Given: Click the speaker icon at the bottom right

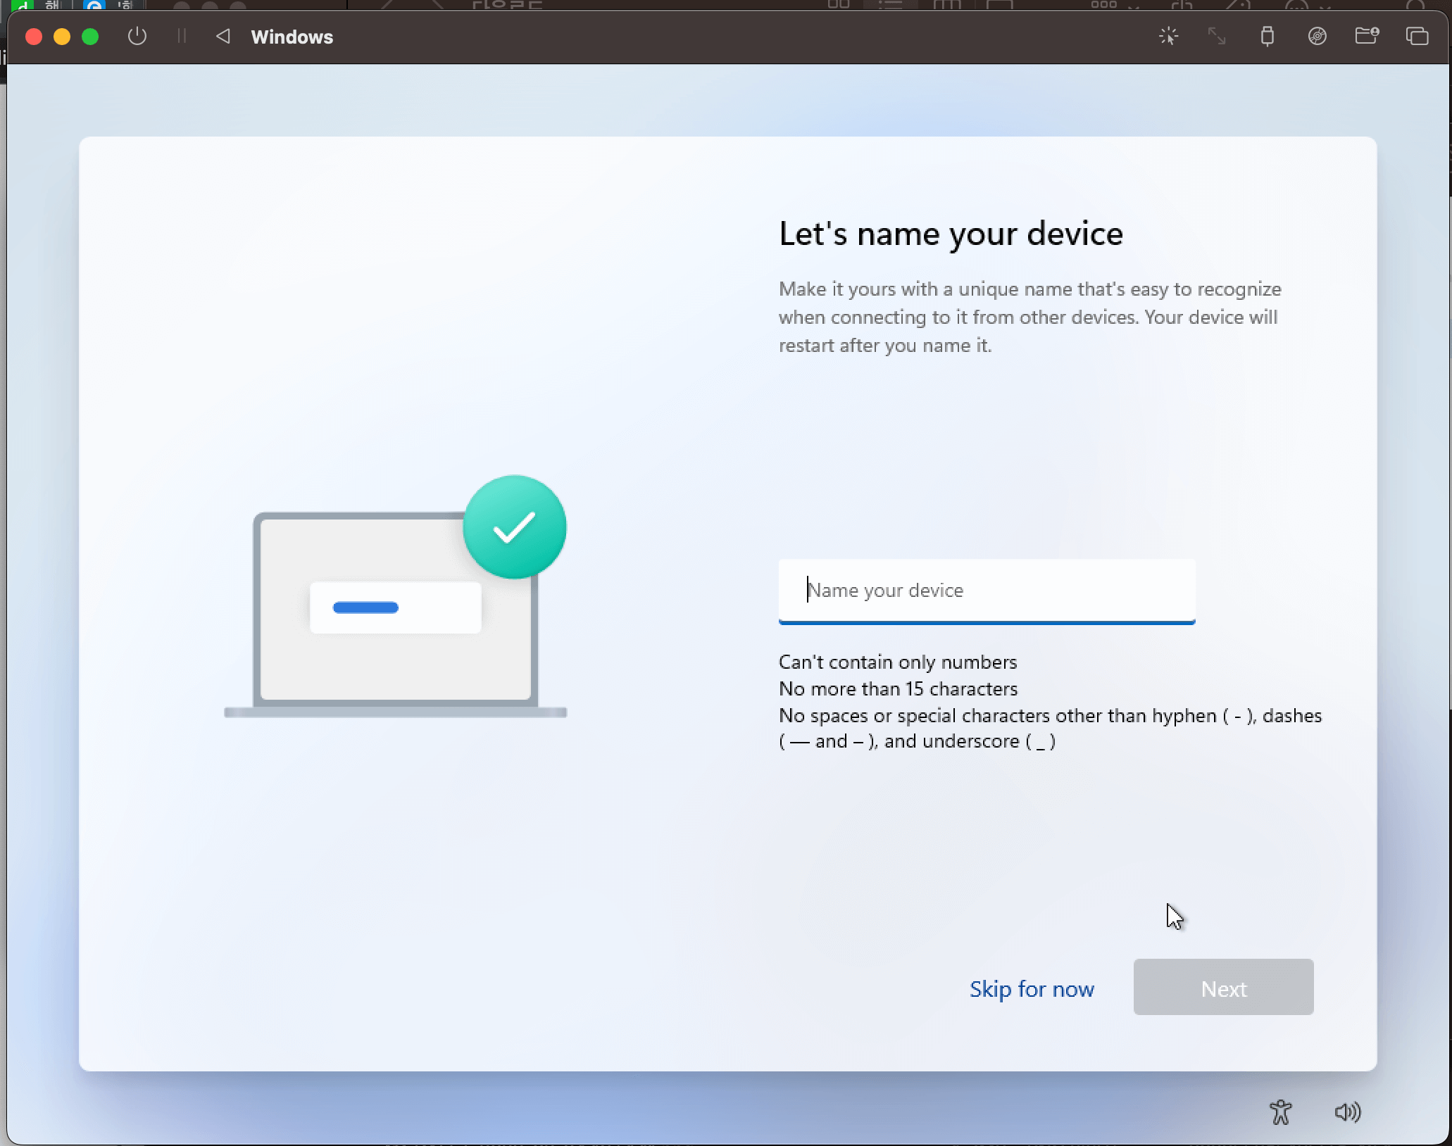Looking at the screenshot, I should click(1348, 1112).
